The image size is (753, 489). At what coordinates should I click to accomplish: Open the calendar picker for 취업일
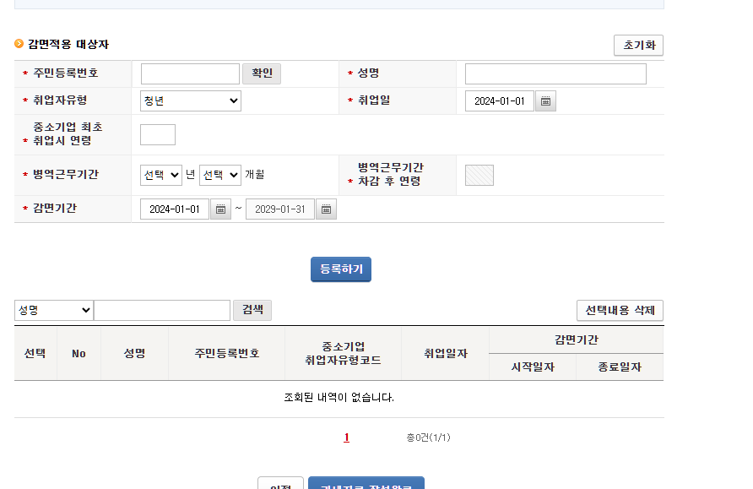pyautogui.click(x=546, y=101)
